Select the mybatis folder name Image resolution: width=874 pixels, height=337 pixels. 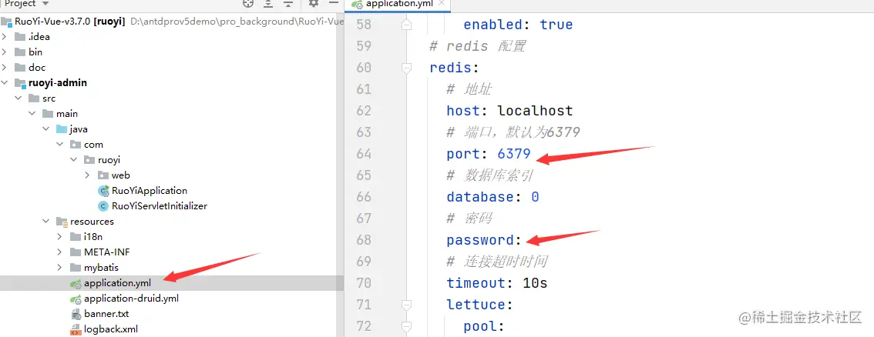(x=101, y=268)
